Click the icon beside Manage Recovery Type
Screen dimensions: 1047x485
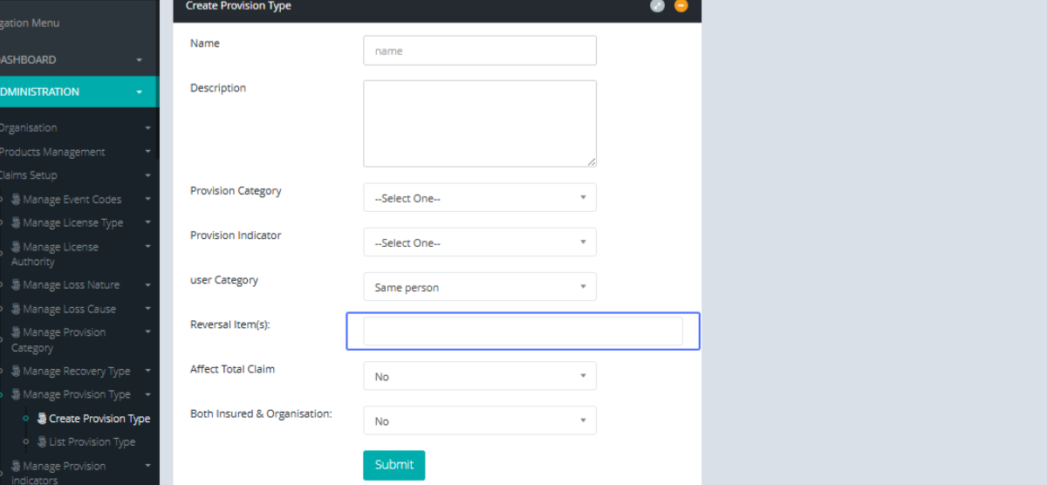16,372
